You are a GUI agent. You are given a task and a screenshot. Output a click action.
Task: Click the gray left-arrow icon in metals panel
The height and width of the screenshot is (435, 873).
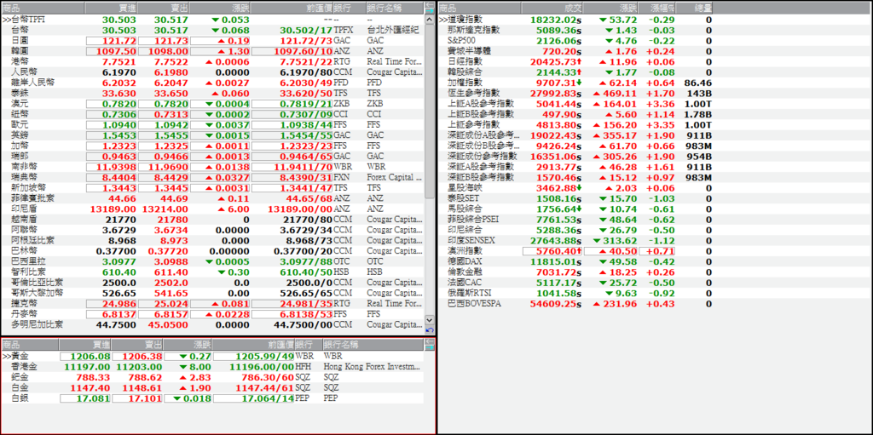pyautogui.click(x=430, y=341)
